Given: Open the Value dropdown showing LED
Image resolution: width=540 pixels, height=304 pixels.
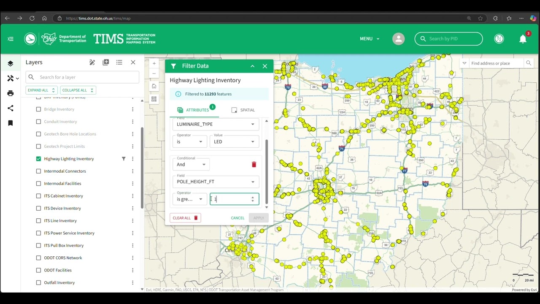Looking at the screenshot, I should [234, 141].
